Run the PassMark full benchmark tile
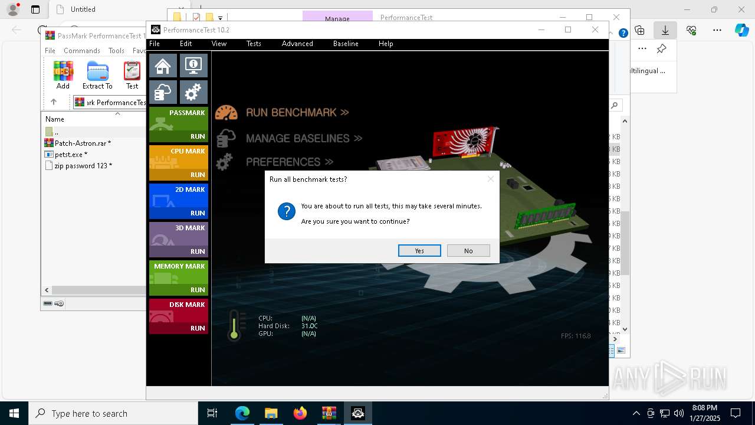This screenshot has height=425, width=755. 178,125
